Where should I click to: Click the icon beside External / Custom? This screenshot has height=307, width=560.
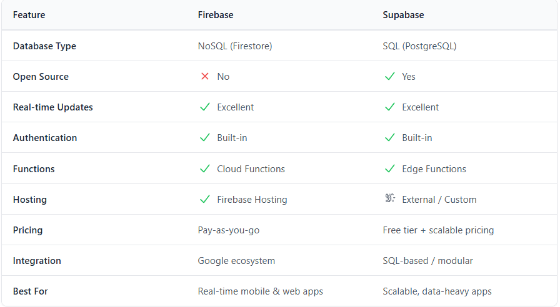click(x=389, y=198)
